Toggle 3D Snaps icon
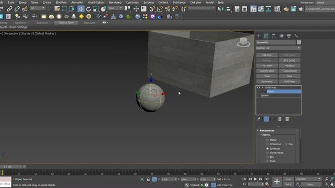This screenshot has width=335, height=188. (x=152, y=9)
